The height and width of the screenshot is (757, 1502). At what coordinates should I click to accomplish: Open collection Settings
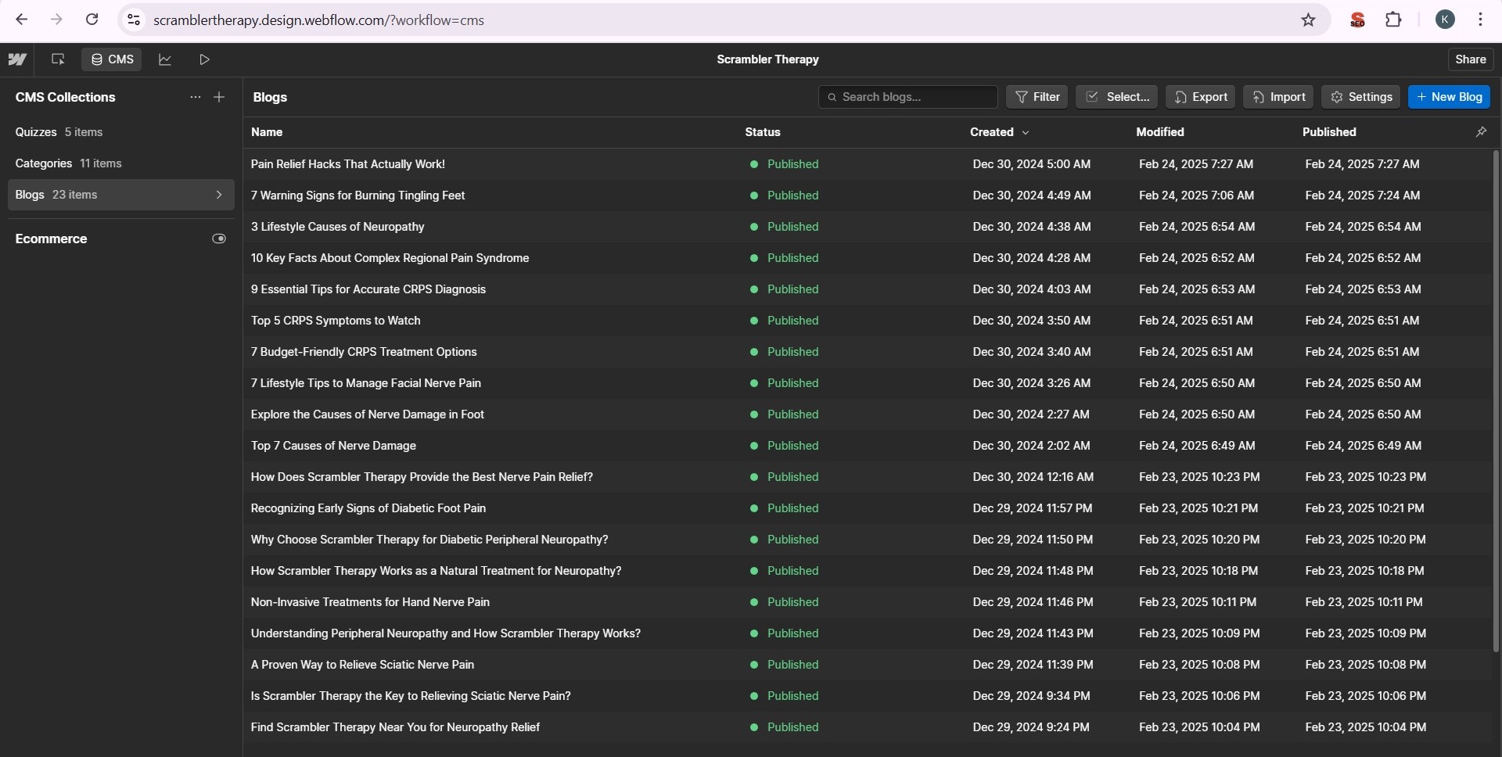[x=1360, y=97]
